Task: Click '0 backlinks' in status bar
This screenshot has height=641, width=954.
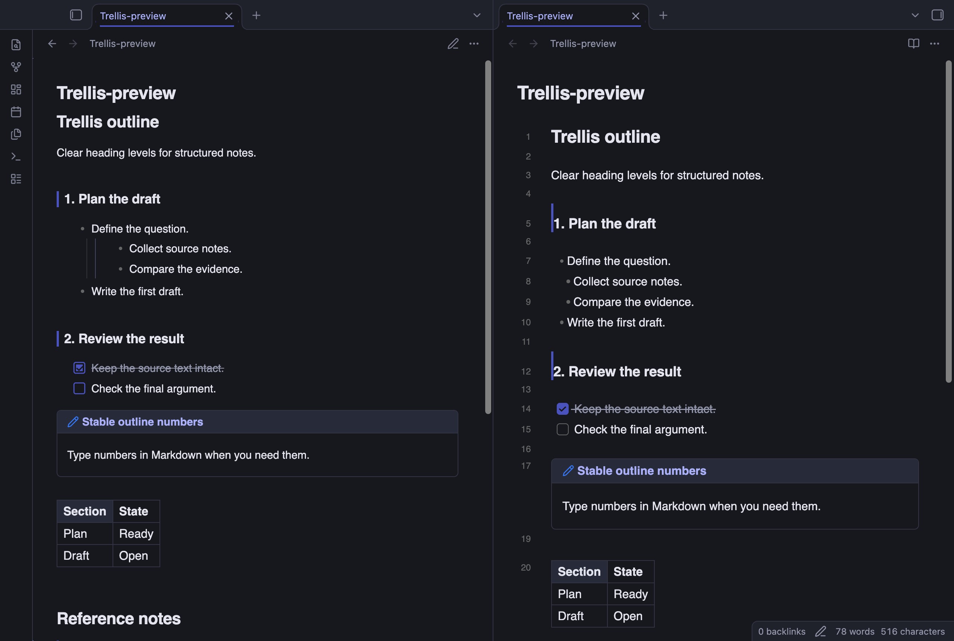Action: tap(781, 632)
